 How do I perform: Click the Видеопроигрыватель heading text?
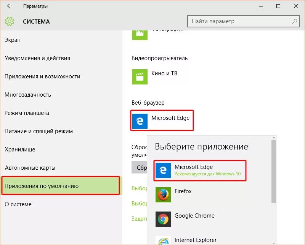pyautogui.click(x=159, y=58)
